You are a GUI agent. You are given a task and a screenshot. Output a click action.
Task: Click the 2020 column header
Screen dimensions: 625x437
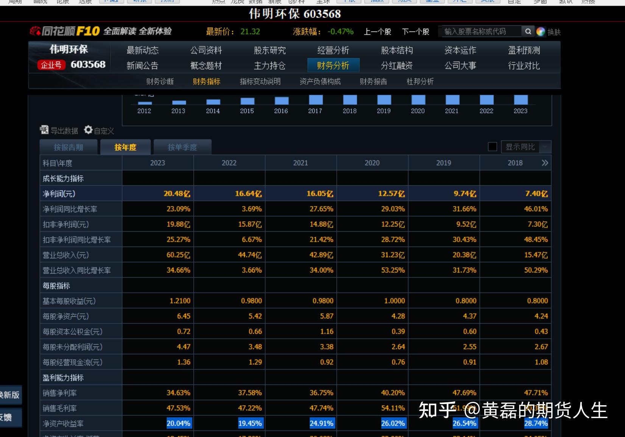(x=372, y=163)
